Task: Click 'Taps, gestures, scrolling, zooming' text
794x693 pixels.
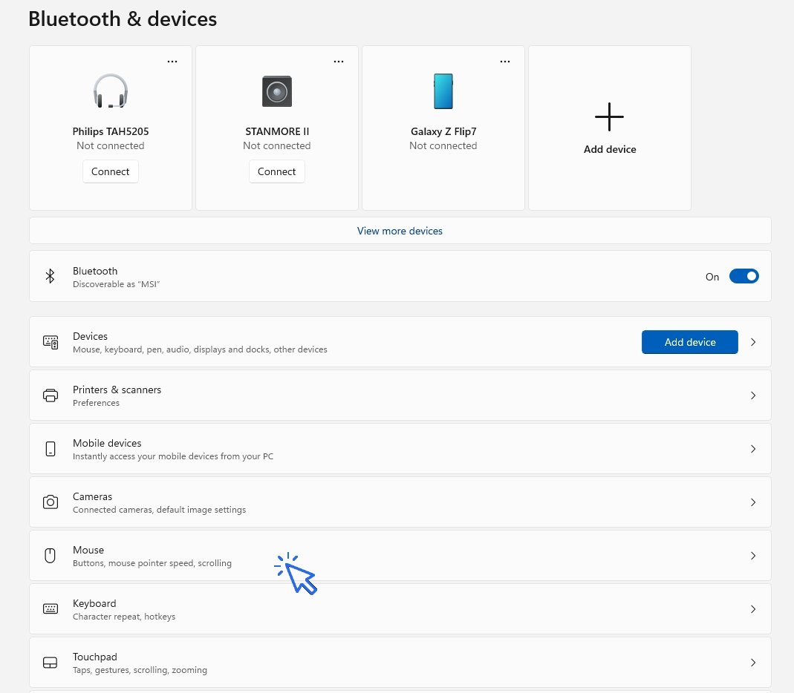Action: [140, 670]
